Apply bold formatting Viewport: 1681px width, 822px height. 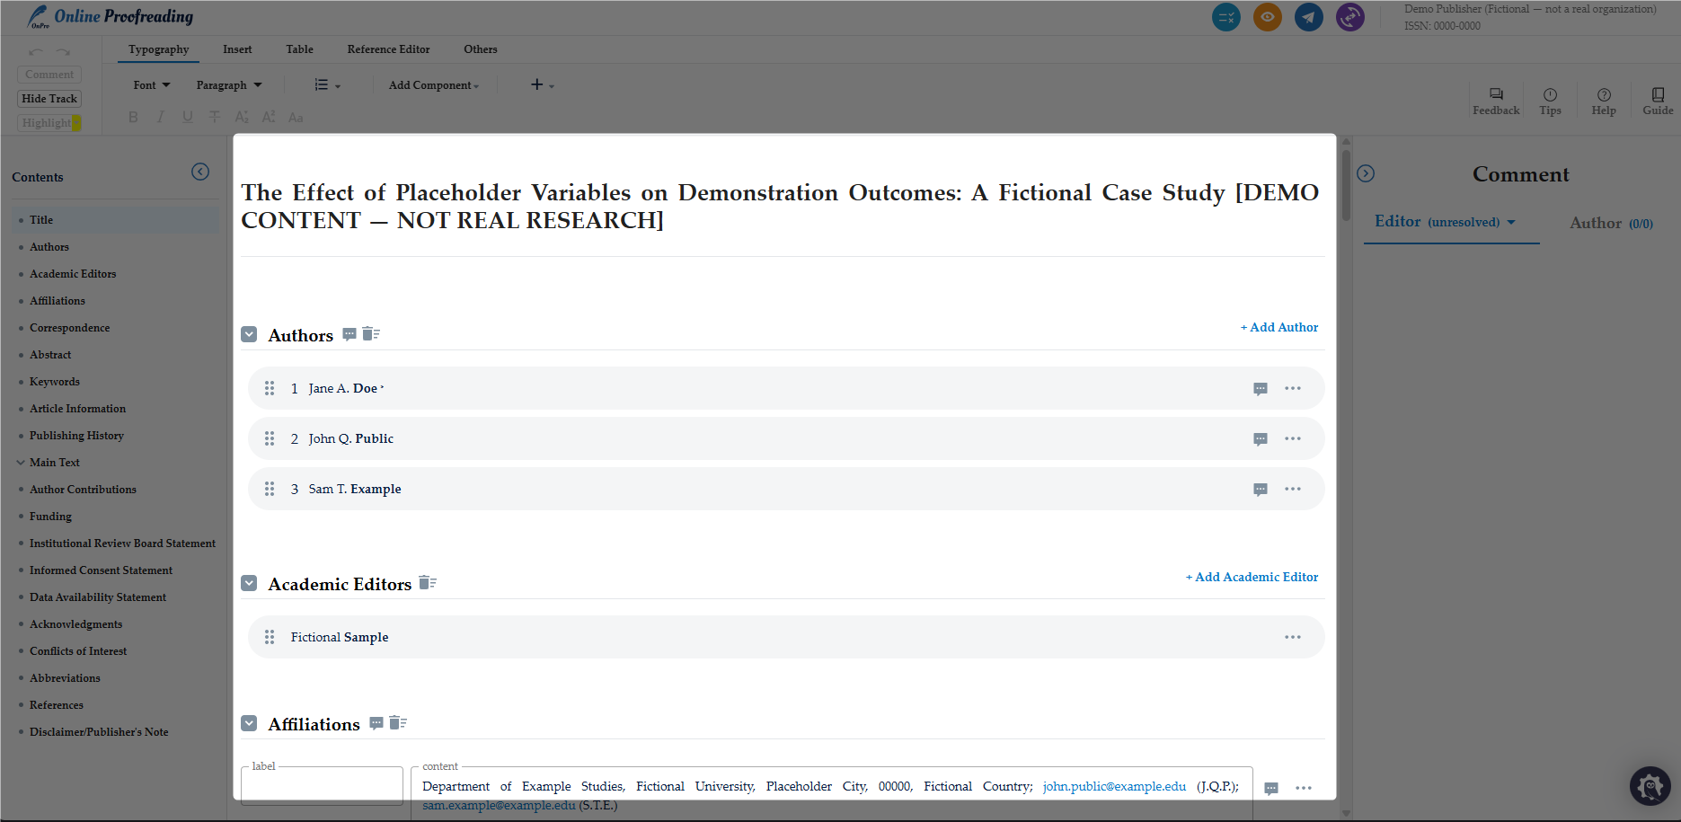[x=133, y=117]
